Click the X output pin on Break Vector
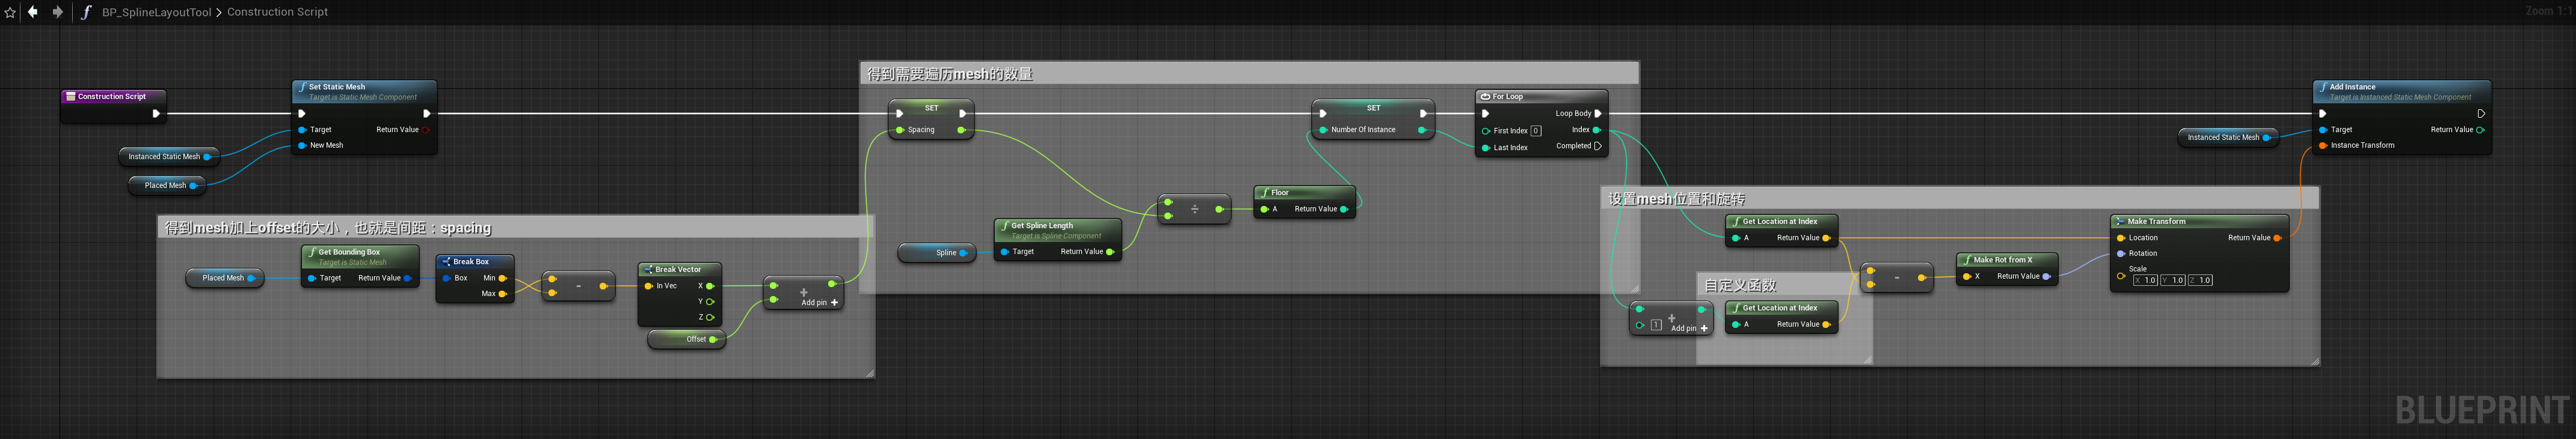2576x439 pixels. (x=710, y=286)
